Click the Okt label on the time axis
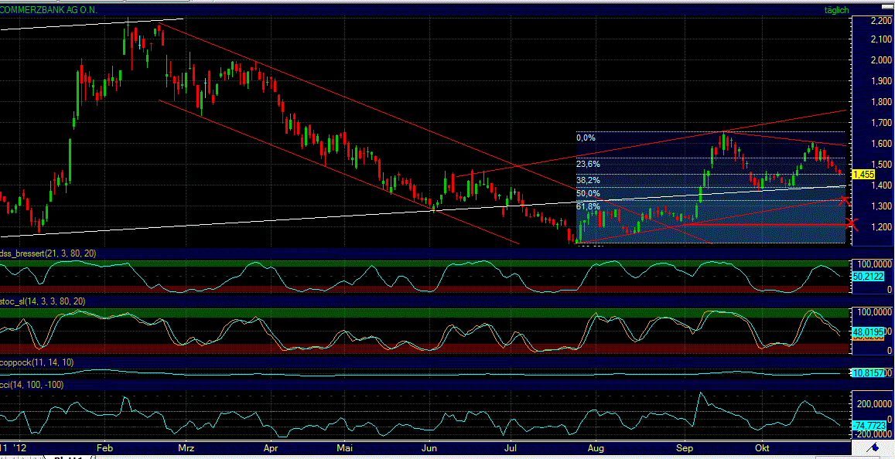Screen dimensions: 895x459 click(x=762, y=447)
